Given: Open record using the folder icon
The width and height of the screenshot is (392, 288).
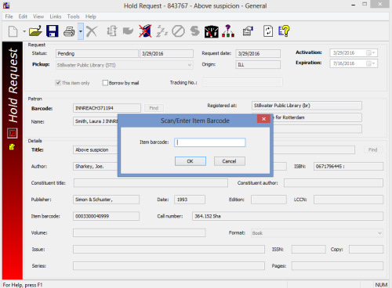Looking at the screenshot, I should click(35, 31).
